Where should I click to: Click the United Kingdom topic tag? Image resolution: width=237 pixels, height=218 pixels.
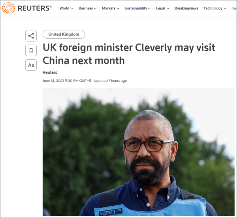pyautogui.click(x=64, y=34)
